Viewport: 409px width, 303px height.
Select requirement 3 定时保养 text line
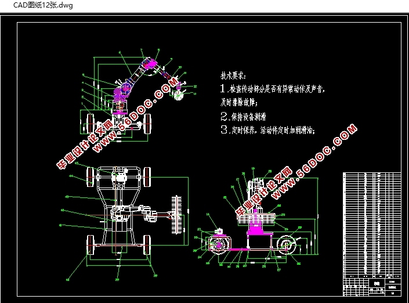pyautogui.click(x=268, y=129)
